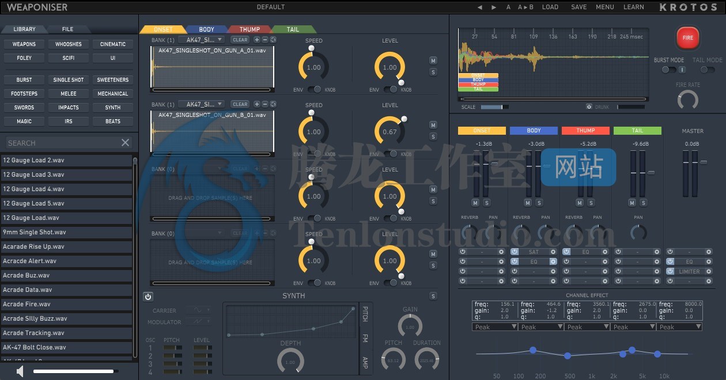The width and height of the screenshot is (726, 380).
Task: Open Body SAT effect editor circle icon
Action: click(x=553, y=252)
